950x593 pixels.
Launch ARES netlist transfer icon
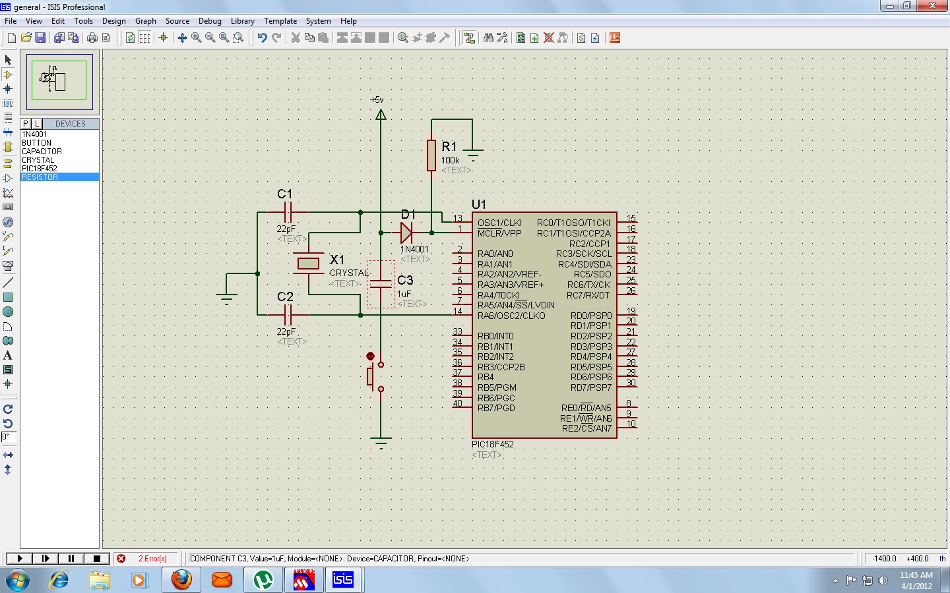(615, 38)
